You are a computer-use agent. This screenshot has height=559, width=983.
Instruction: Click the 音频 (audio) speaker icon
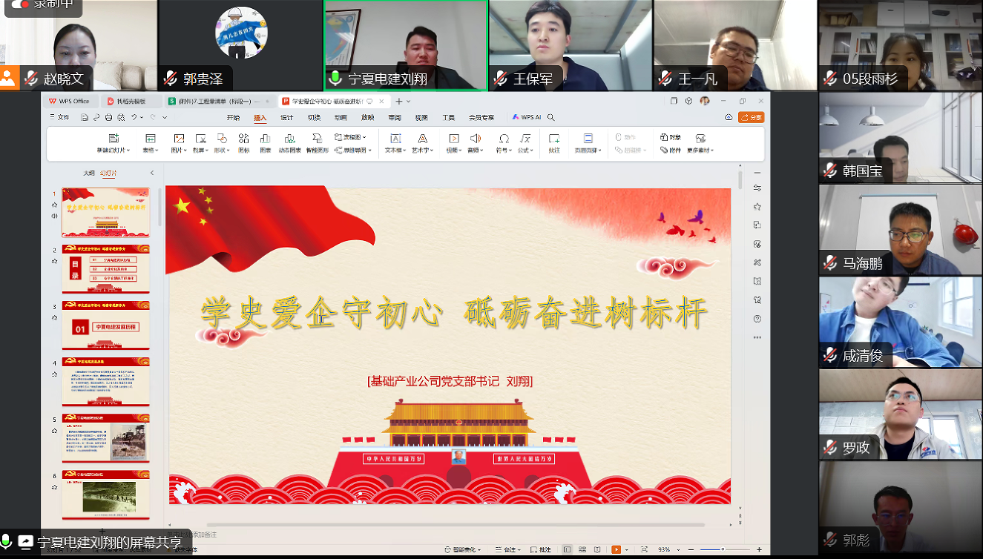tap(475, 139)
